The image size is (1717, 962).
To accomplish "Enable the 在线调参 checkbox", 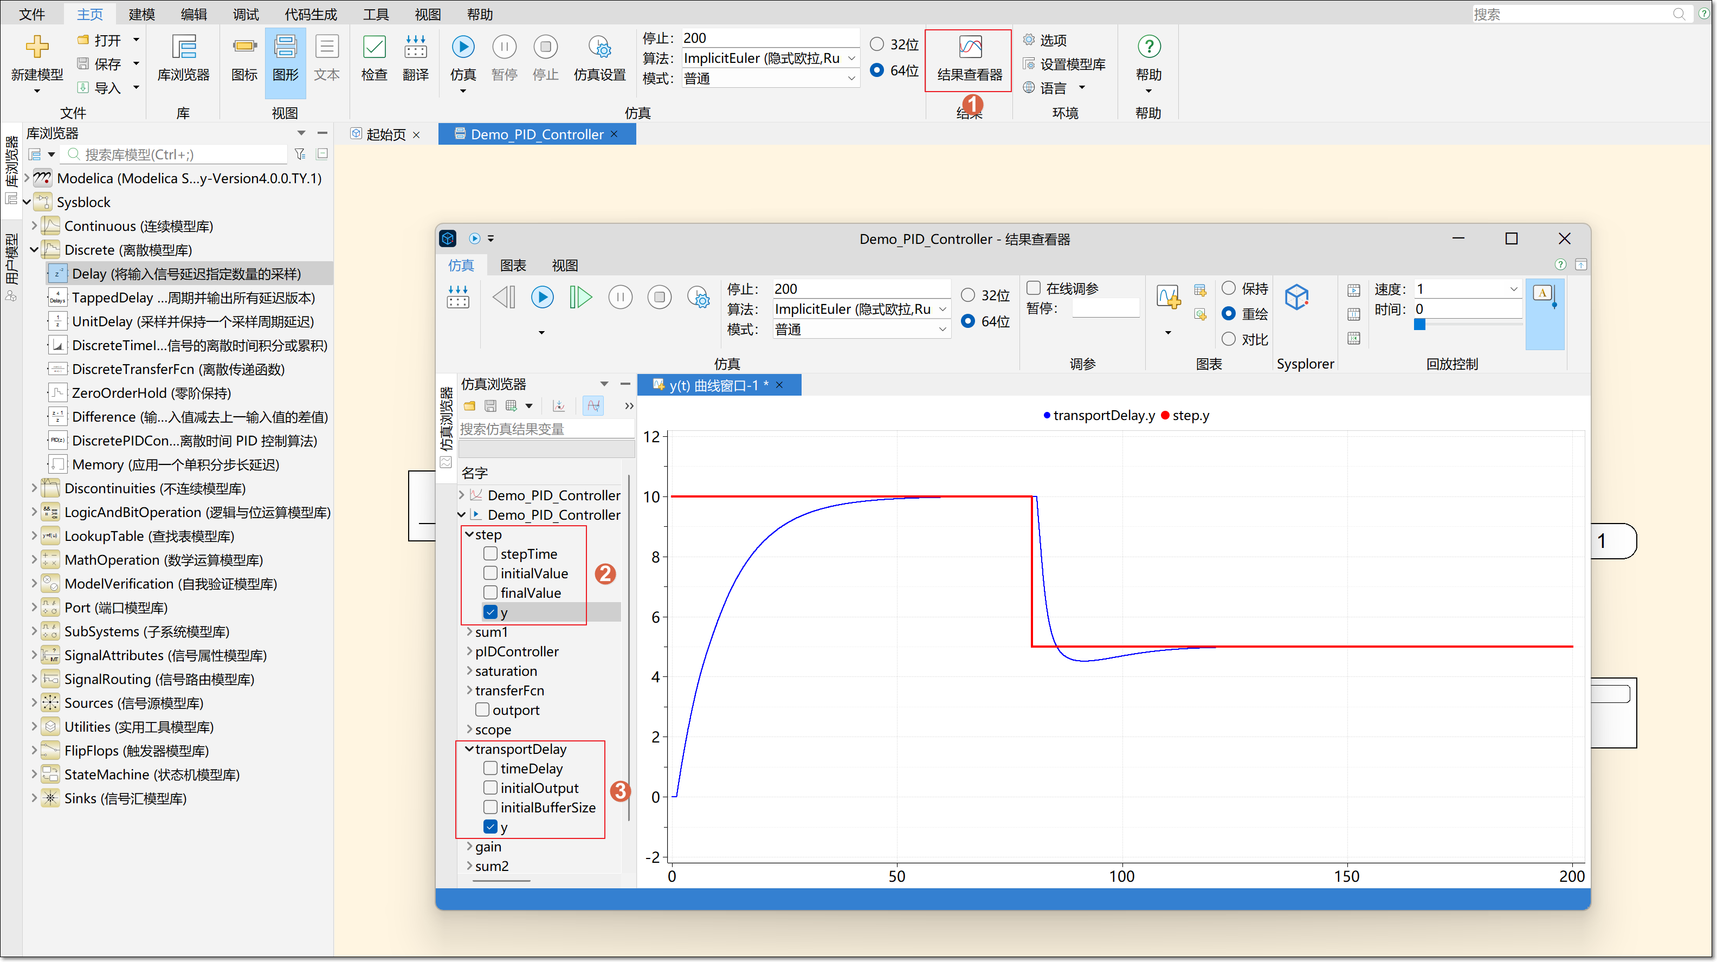I will 1034,288.
